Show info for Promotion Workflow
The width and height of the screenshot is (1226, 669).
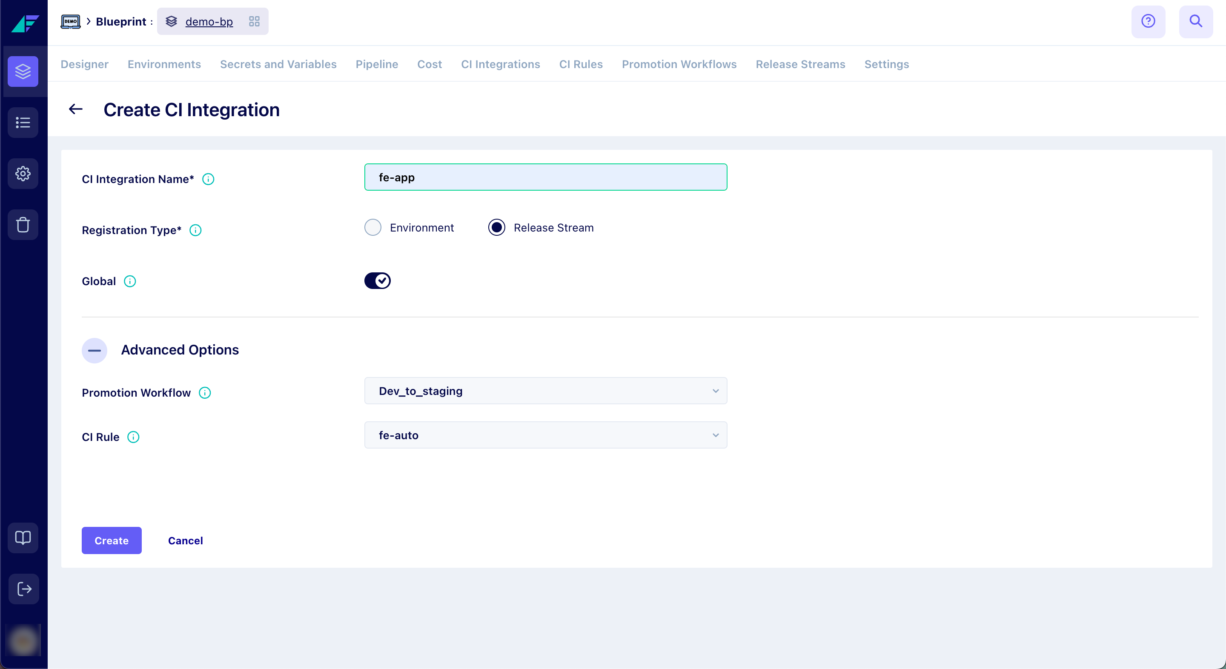[205, 393]
